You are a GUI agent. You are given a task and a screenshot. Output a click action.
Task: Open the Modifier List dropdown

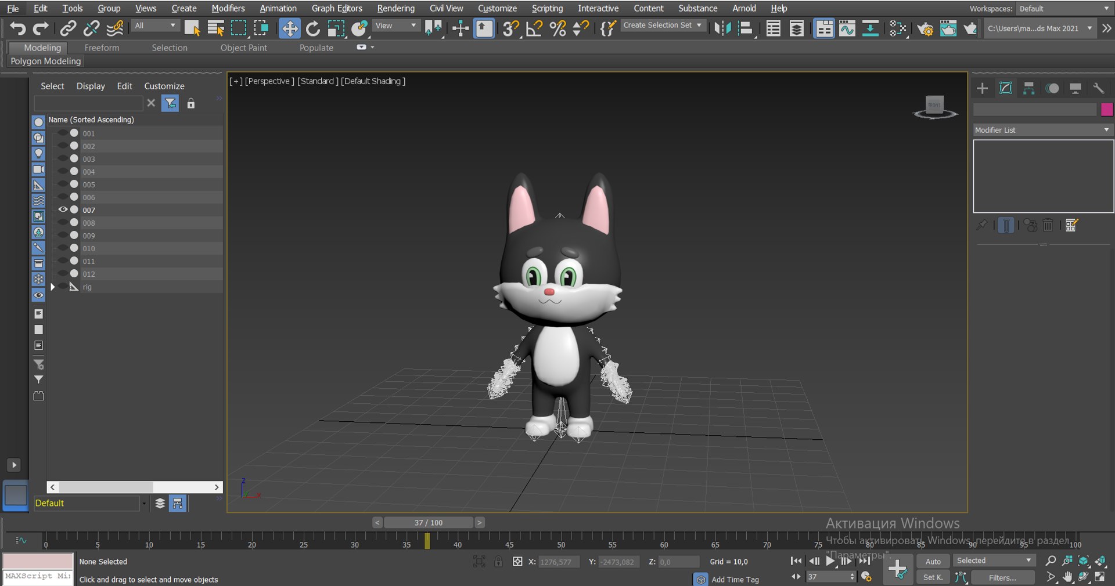tap(1043, 130)
